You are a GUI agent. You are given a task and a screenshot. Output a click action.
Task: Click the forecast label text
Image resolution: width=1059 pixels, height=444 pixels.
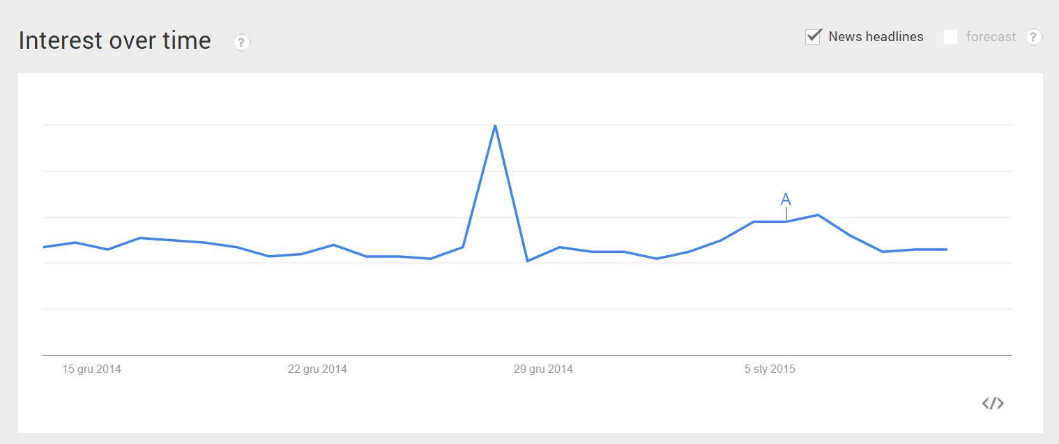pos(991,37)
